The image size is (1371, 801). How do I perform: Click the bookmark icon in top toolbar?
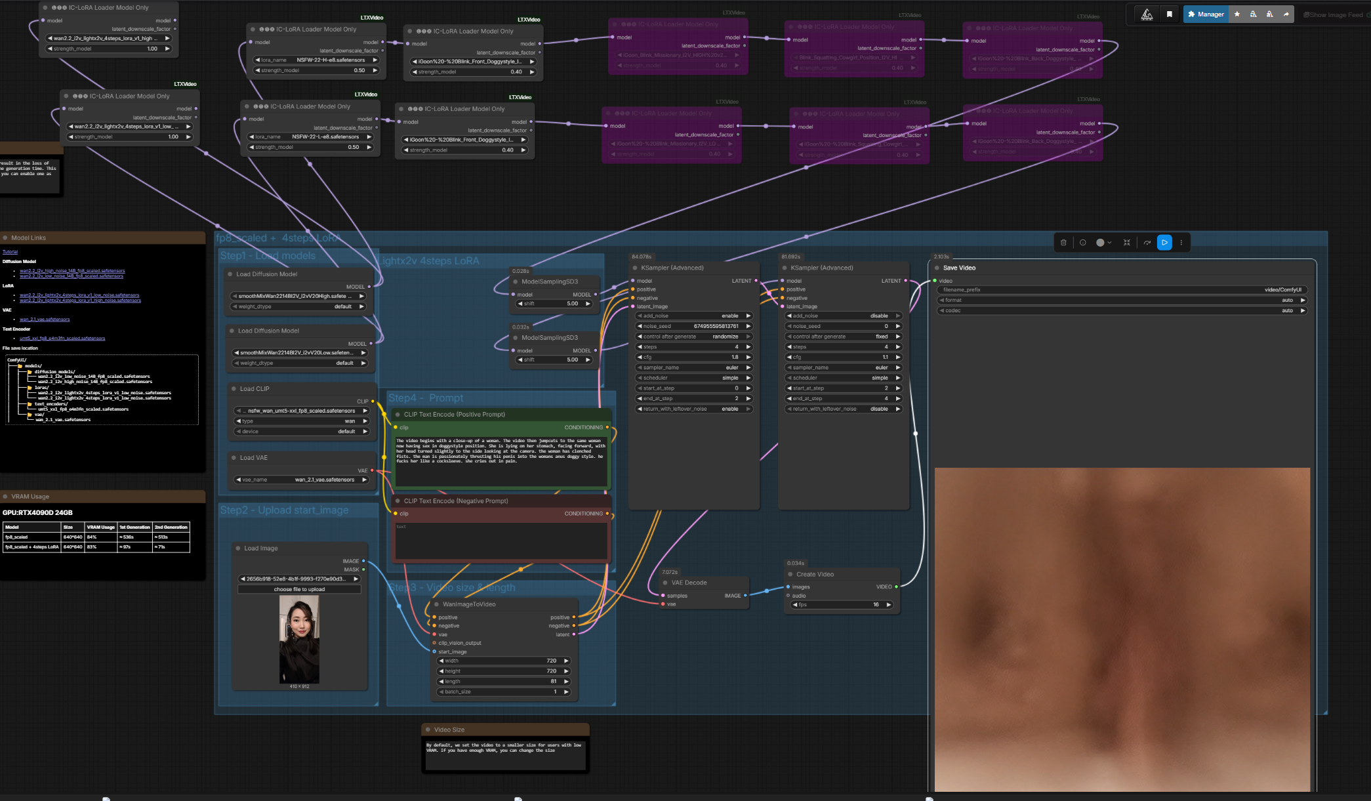coord(1169,14)
